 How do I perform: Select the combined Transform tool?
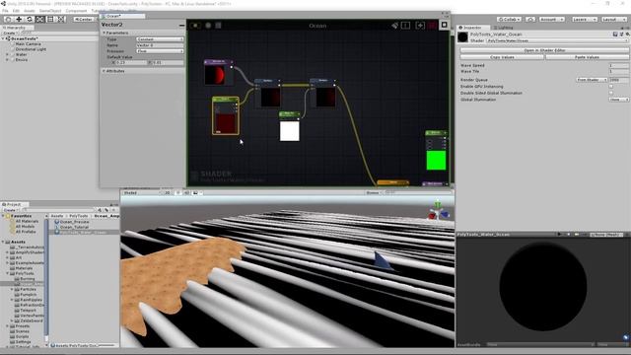tap(61, 19)
